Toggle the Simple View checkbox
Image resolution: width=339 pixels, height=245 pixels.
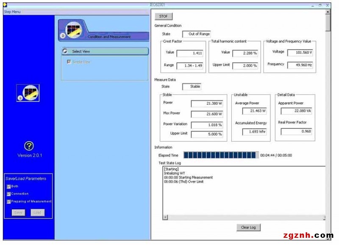coord(69,62)
